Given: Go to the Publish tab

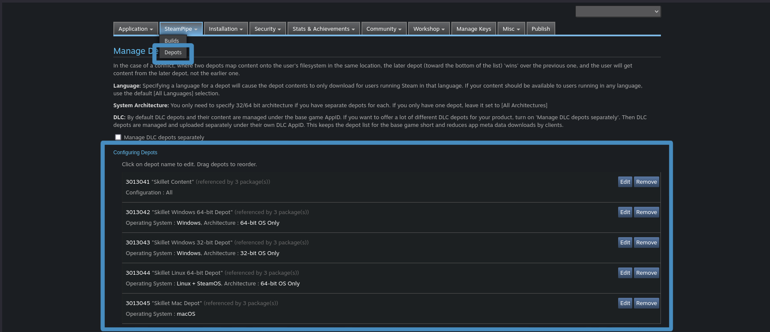Looking at the screenshot, I should (x=540, y=29).
